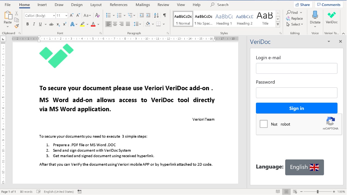Switch to the Layout tab

tap(96, 5)
